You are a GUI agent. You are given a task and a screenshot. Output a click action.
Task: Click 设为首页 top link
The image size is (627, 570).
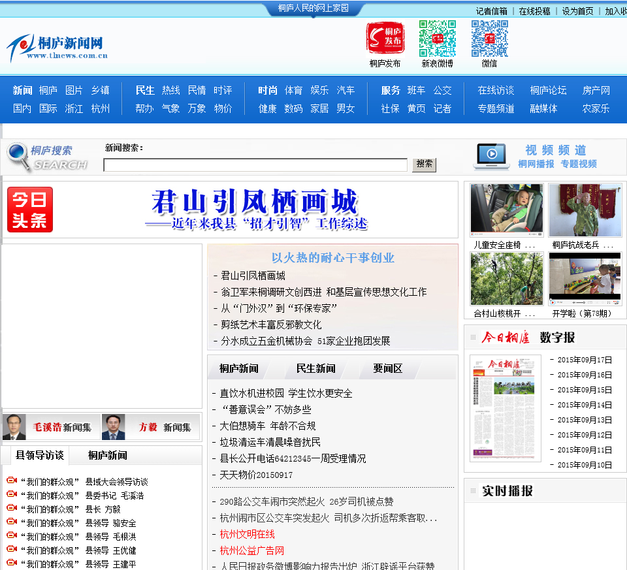click(578, 11)
